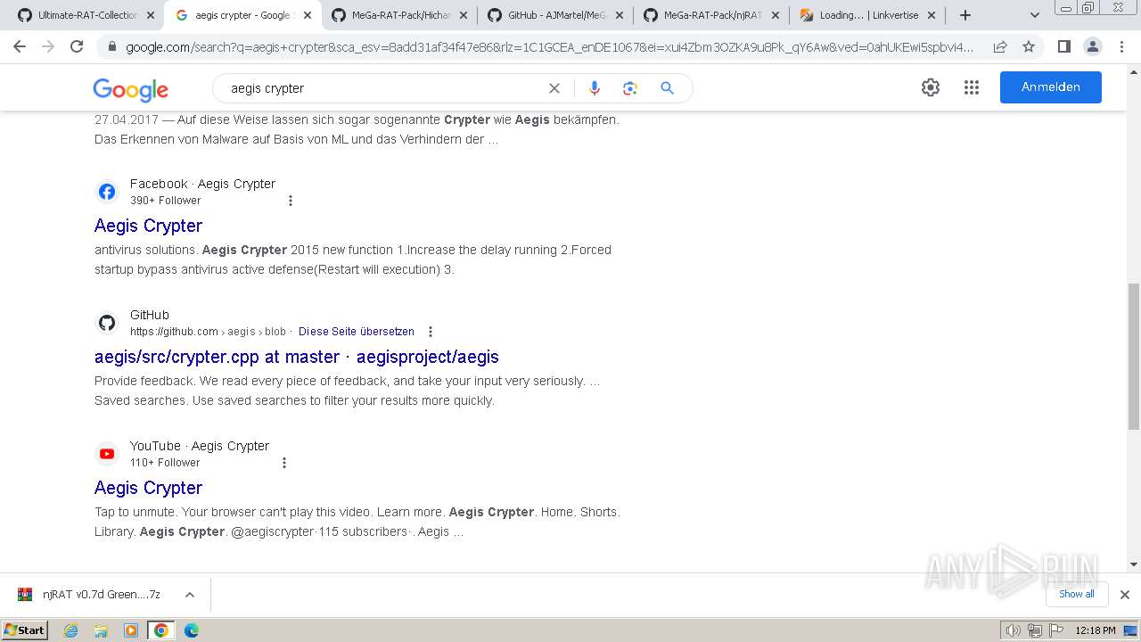Open YouTube Aegis Crypter result link

148,488
